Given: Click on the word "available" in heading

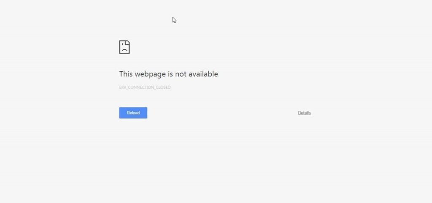Looking at the screenshot, I should pyautogui.click(x=203, y=74).
